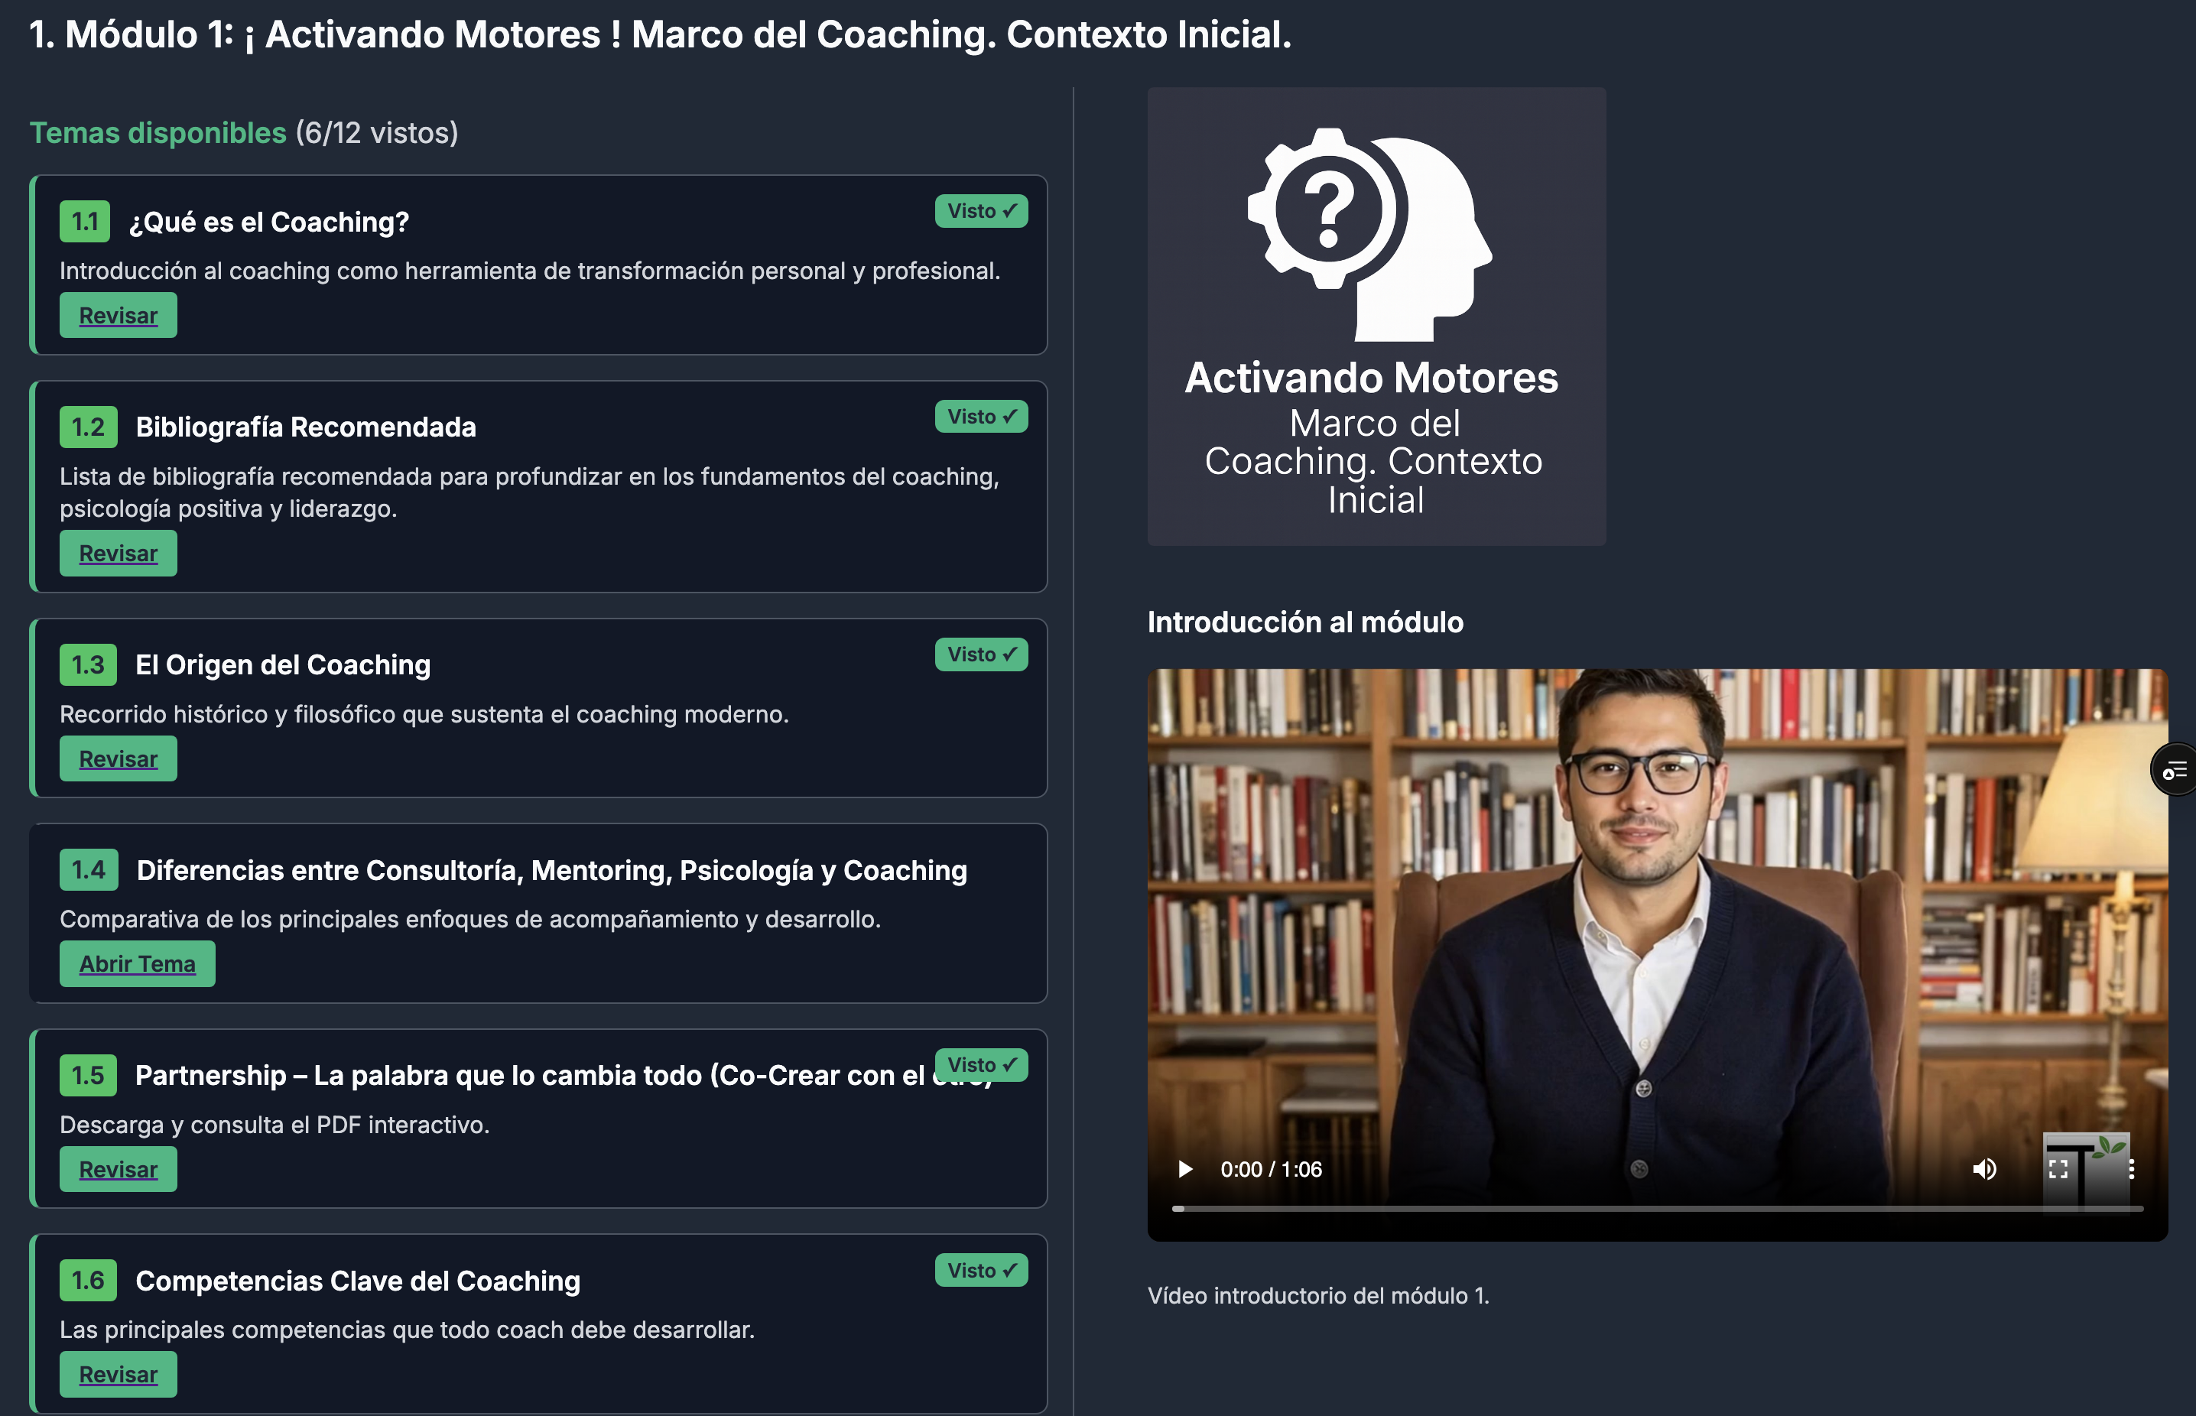The image size is (2196, 1416).
Task: Click the Temas disponibles heading
Action: (x=158, y=133)
